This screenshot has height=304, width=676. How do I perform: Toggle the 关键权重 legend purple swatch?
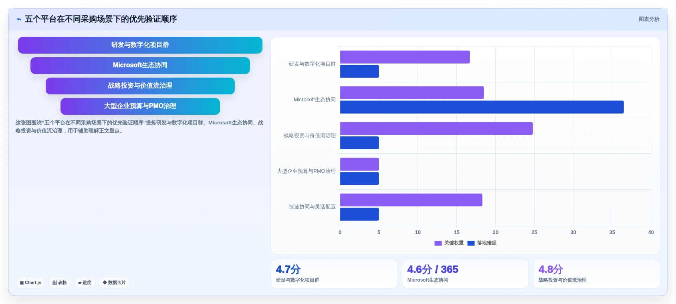[438, 243]
